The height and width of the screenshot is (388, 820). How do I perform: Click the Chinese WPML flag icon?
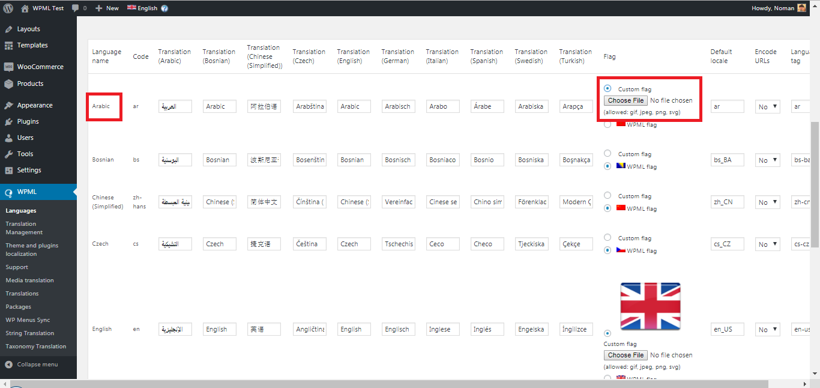click(x=621, y=208)
